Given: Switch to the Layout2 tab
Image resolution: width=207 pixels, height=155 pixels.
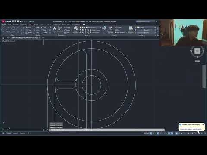Looking at the screenshot, I should pos(22,133).
